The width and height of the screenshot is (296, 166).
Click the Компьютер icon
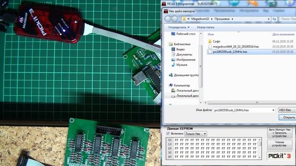(171, 85)
